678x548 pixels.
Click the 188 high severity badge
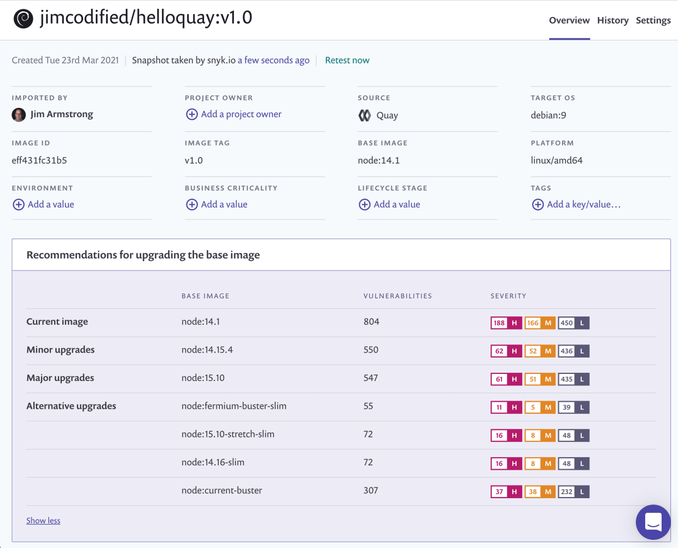(506, 323)
